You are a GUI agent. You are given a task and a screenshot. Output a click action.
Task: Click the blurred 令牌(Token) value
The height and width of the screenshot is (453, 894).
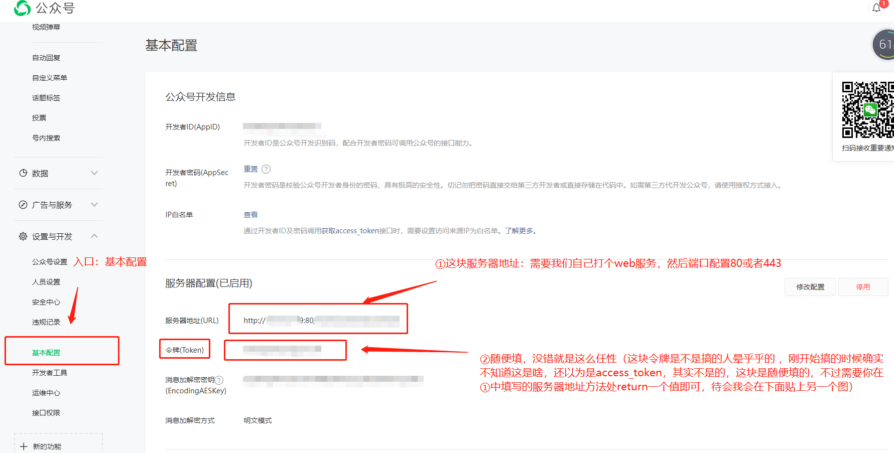click(x=282, y=350)
